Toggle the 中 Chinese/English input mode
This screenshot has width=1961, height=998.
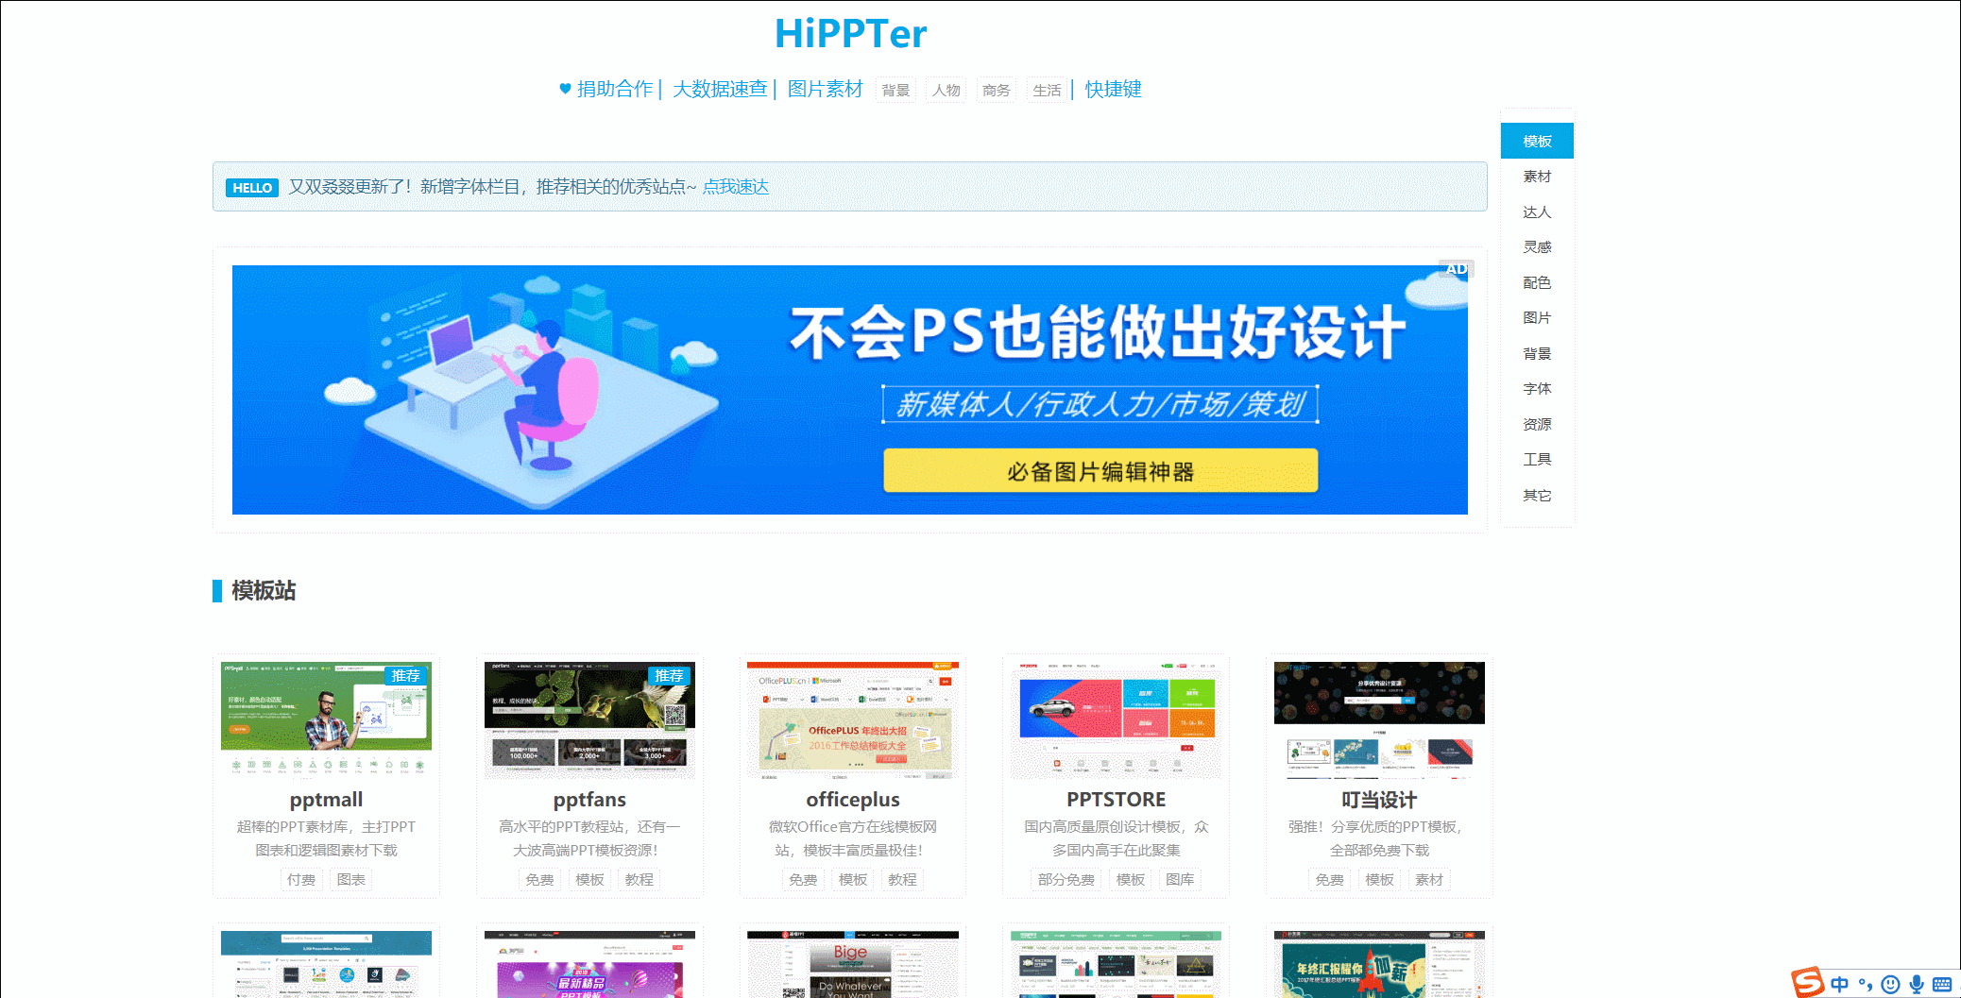coord(1839,985)
